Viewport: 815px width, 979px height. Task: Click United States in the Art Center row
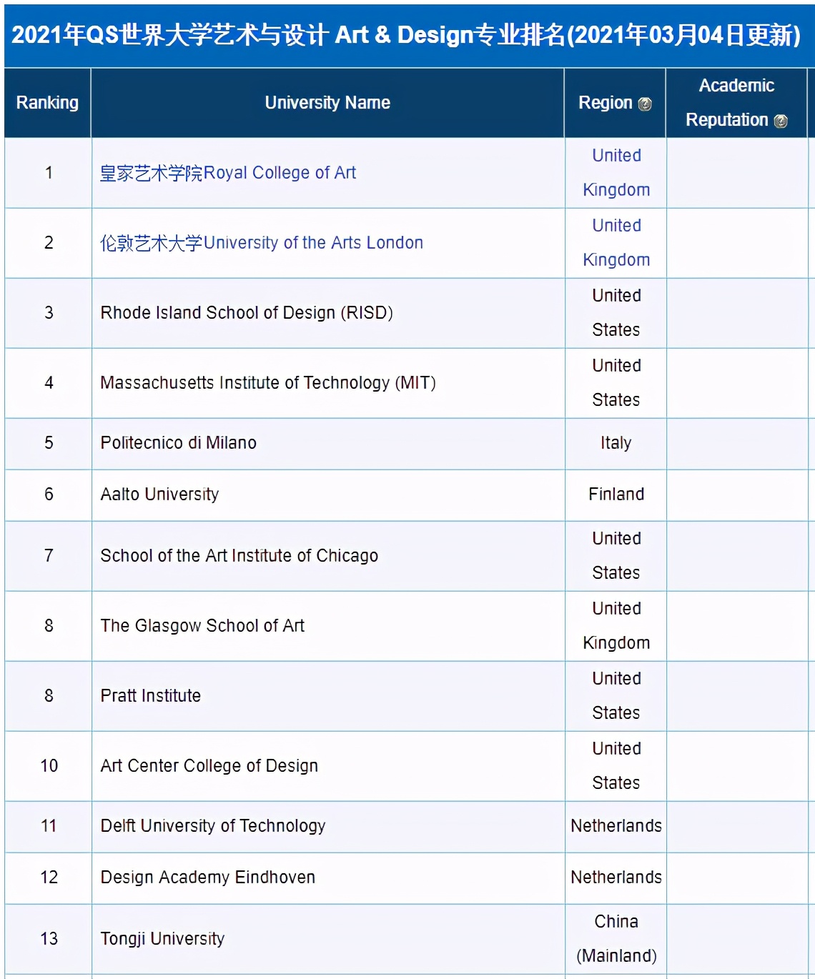[x=616, y=766]
